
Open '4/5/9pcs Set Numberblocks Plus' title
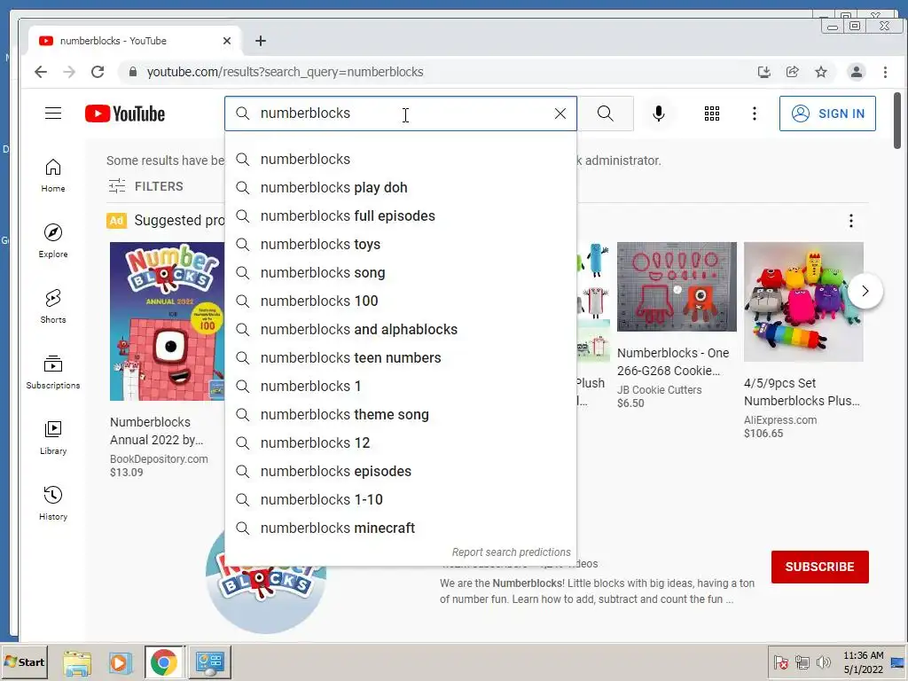point(802,392)
